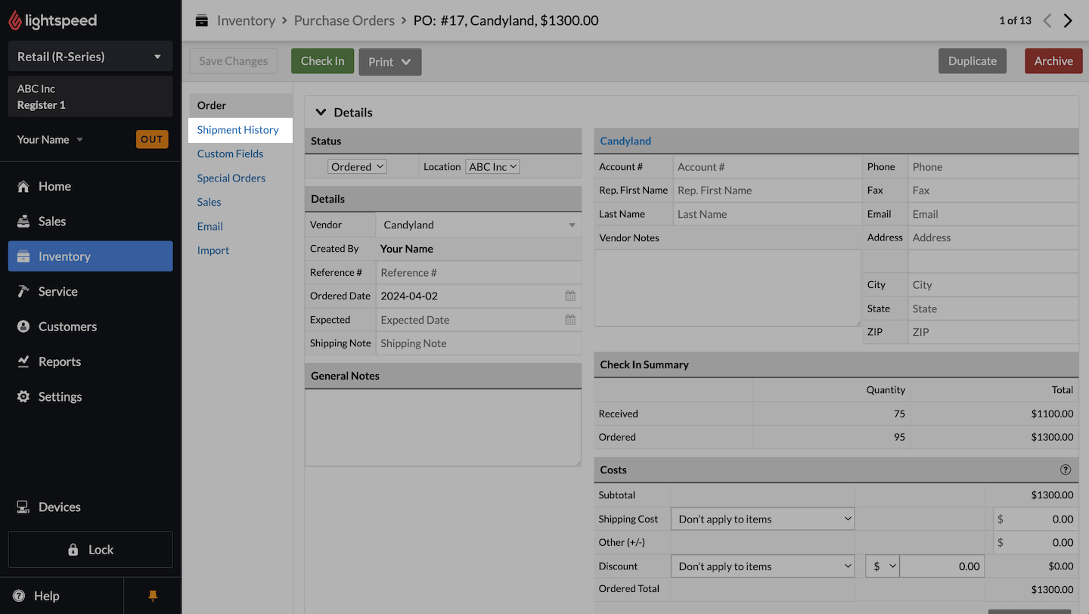The height and width of the screenshot is (614, 1089).
Task: Click the Reference # input field
Action: [x=478, y=272]
